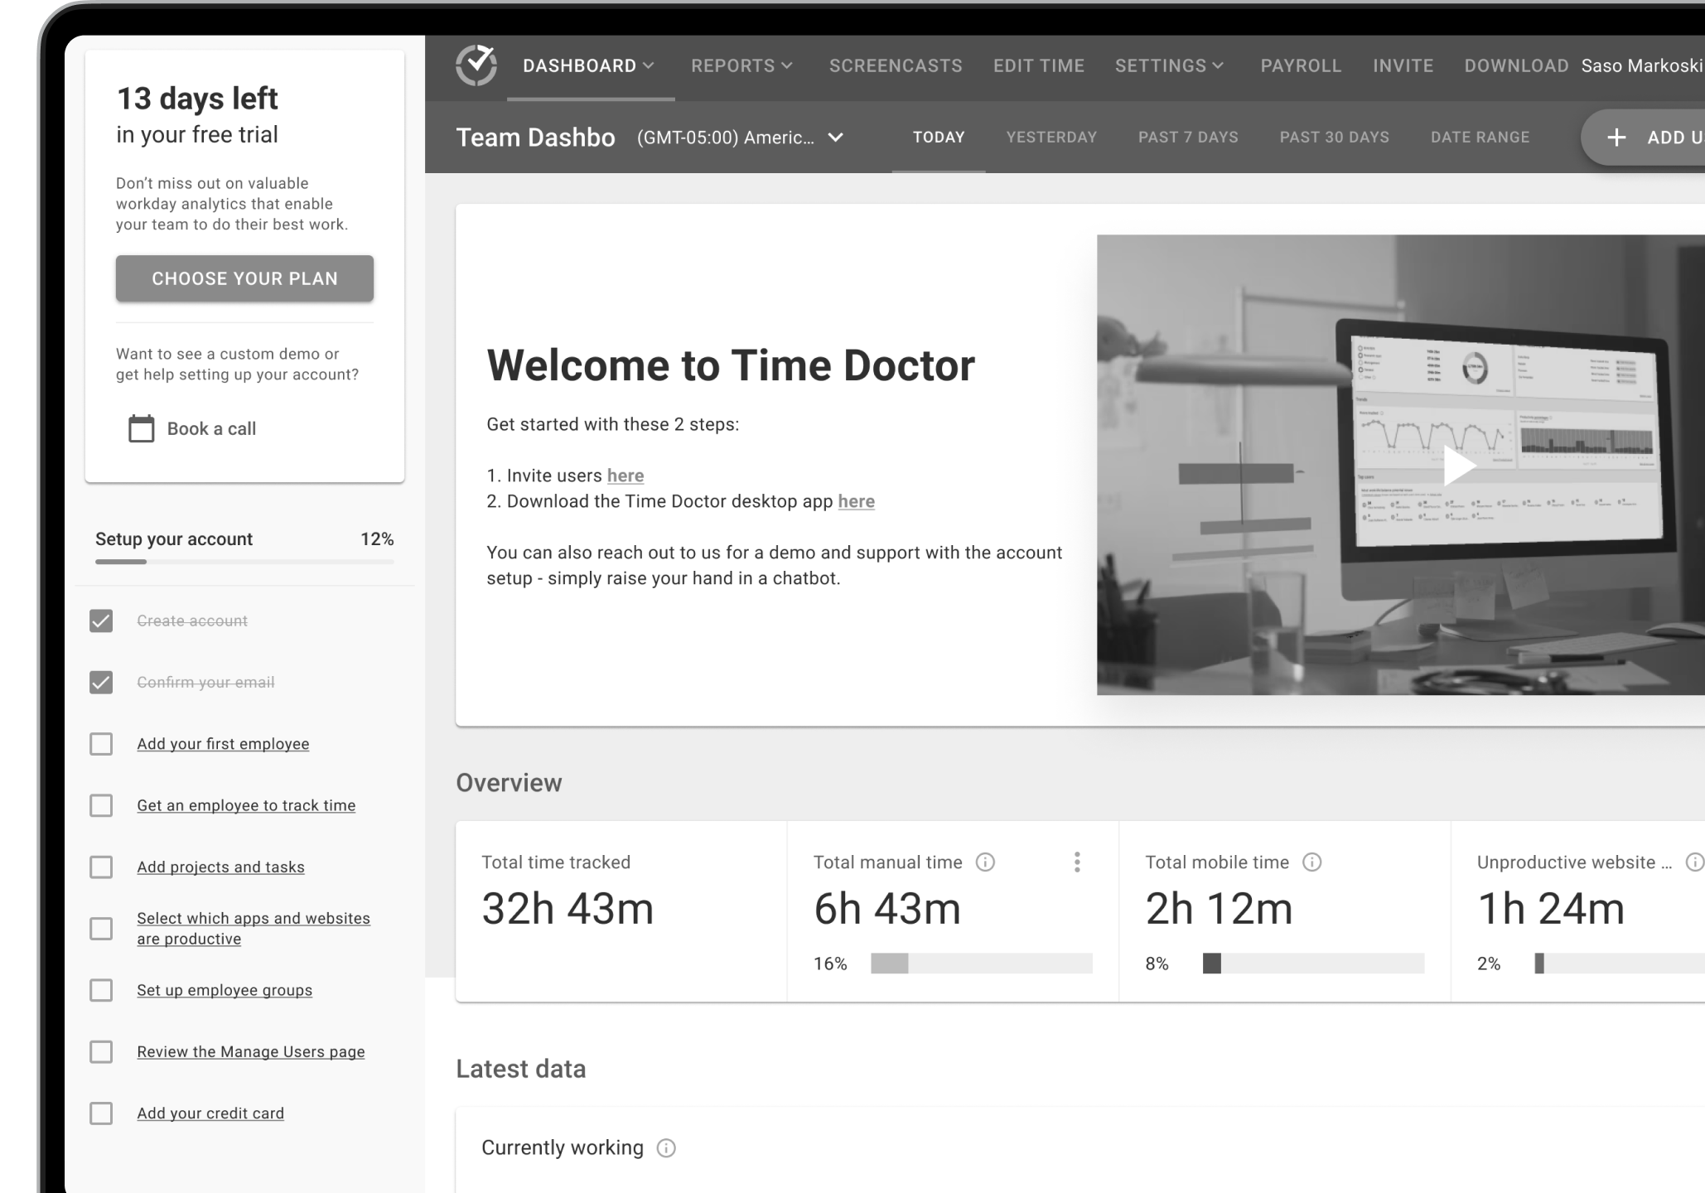Switch to the Yesterday tab
This screenshot has width=1705, height=1193.
1051,138
